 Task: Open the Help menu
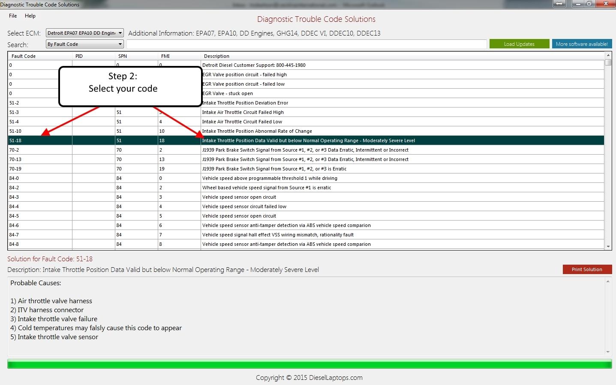point(30,16)
